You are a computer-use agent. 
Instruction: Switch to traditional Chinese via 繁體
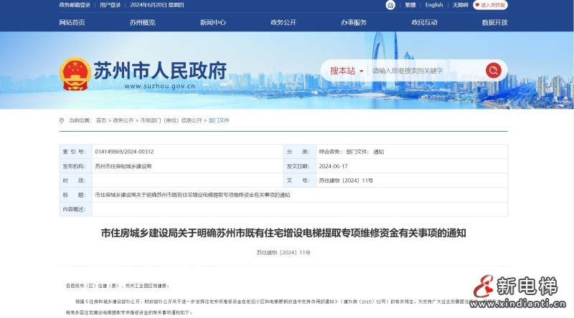[410, 5]
